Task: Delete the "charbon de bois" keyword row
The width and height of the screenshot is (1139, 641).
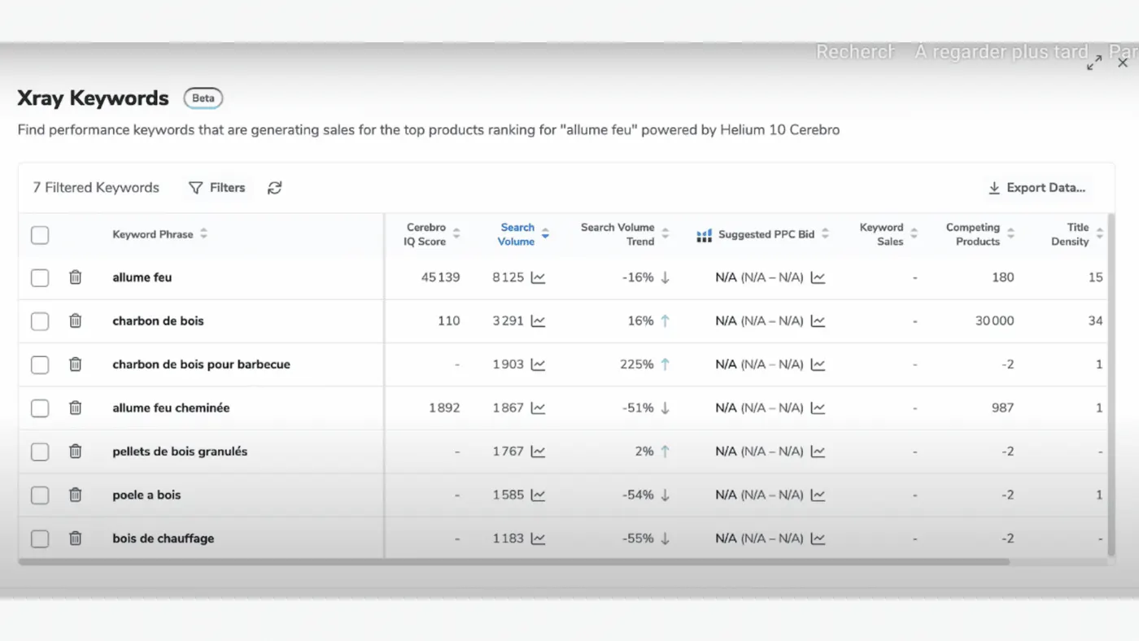Action: (75, 320)
